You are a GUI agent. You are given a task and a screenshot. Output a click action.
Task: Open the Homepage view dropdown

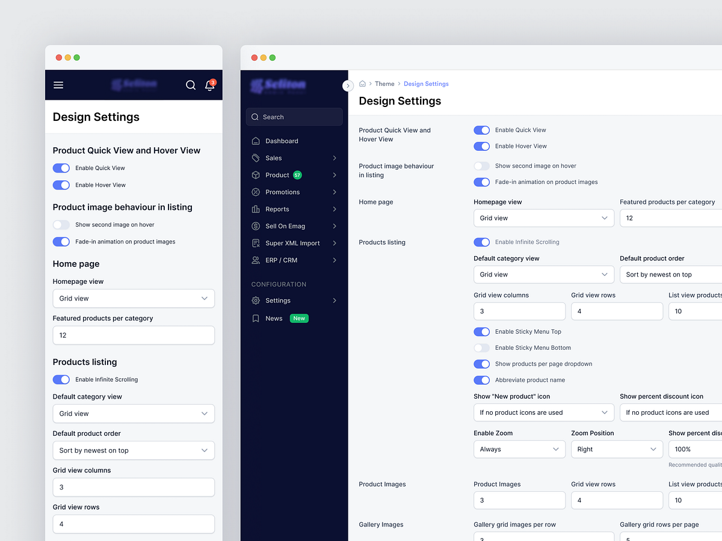[543, 218]
